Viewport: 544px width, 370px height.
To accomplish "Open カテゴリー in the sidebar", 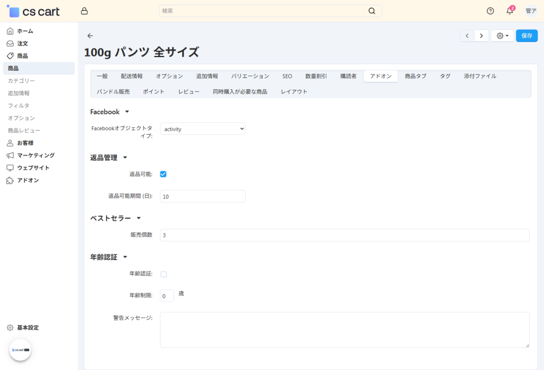I will (x=21, y=81).
